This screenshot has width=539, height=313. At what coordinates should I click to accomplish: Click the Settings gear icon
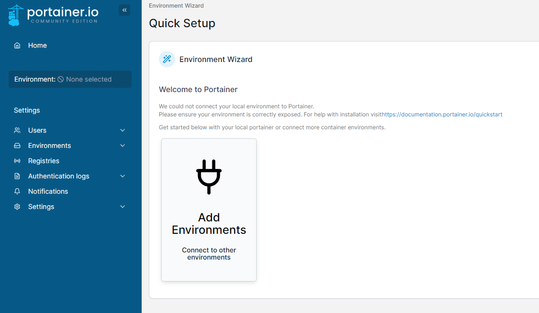click(17, 207)
